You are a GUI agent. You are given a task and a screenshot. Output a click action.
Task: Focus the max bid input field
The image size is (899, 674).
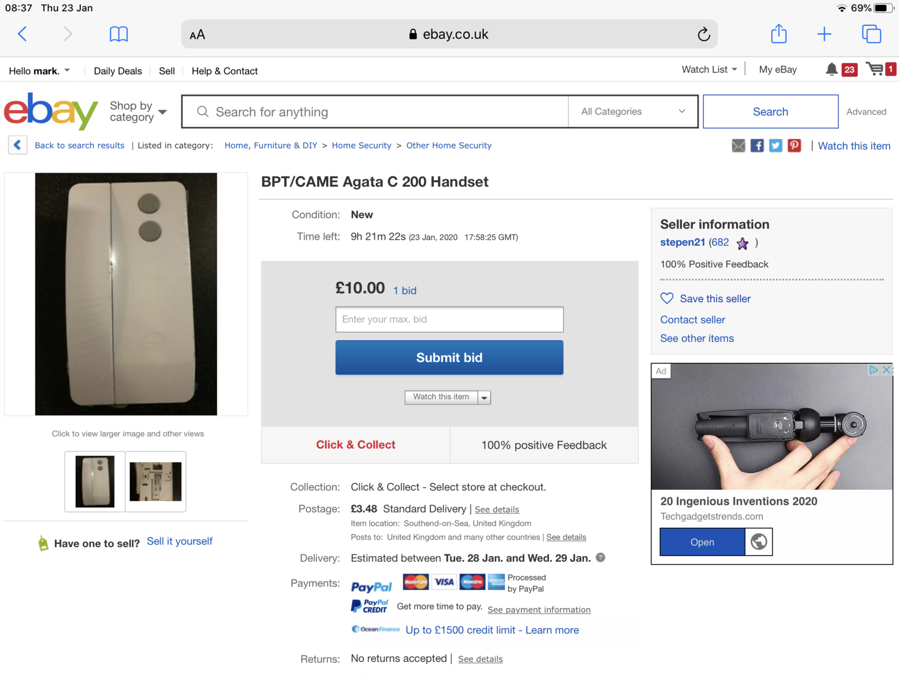coord(449,319)
